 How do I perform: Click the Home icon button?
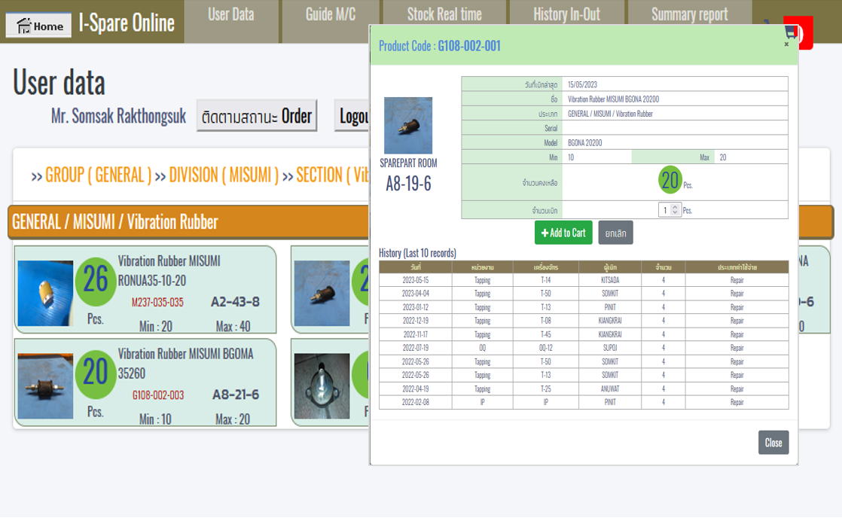(39, 26)
